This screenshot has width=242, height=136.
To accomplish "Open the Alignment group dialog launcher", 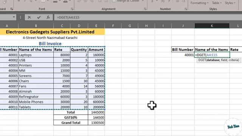I will (145, 9).
